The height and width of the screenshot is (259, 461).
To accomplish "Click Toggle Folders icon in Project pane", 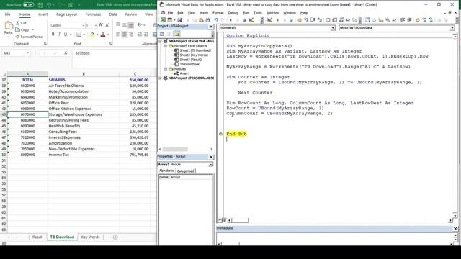I will (176, 34).
